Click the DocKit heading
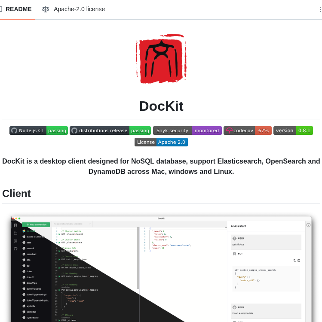Viewport: 322px width, 322px height. [161, 106]
